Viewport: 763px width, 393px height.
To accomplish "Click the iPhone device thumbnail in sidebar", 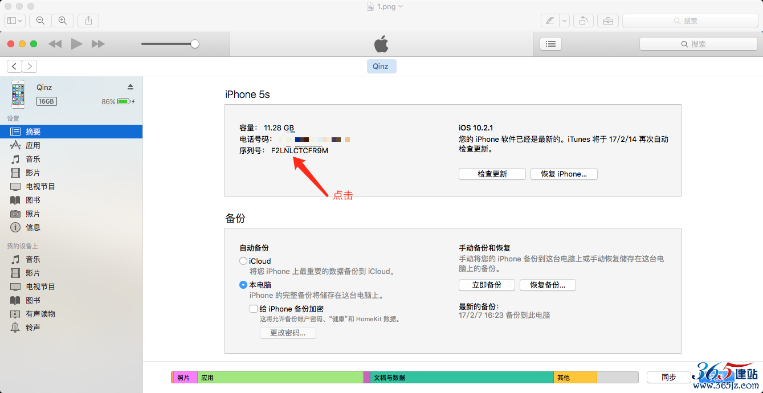I will [x=19, y=94].
